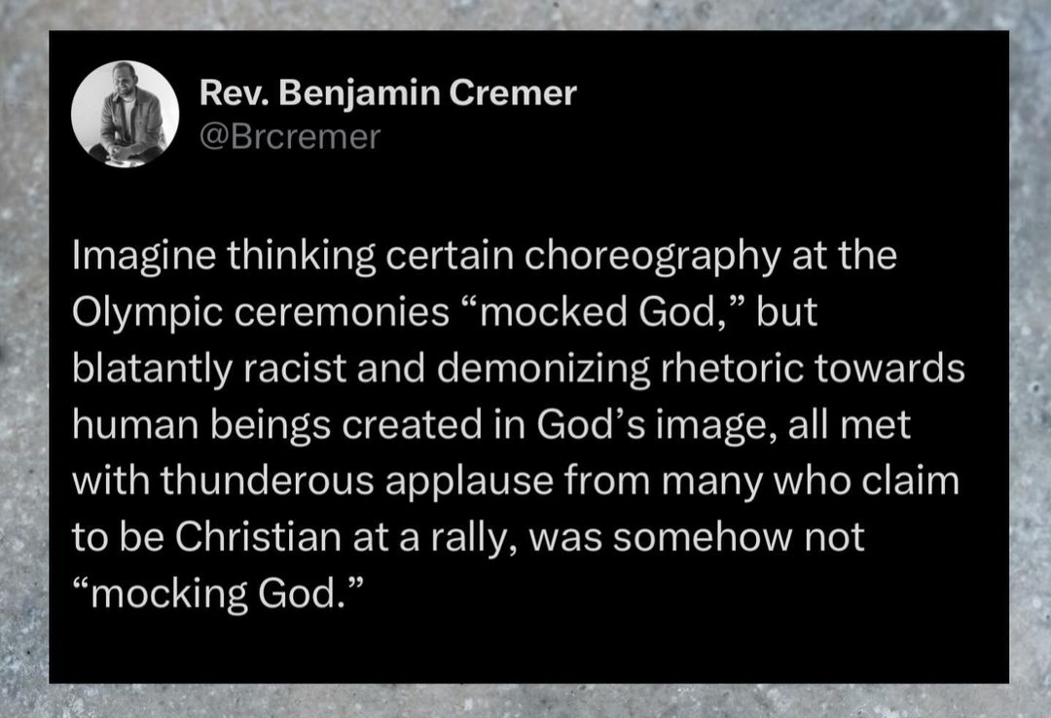The image size is (1051, 718).
Task: Open Rev. Benjamin Cremer's profile picture
Action: pyautogui.click(x=126, y=114)
